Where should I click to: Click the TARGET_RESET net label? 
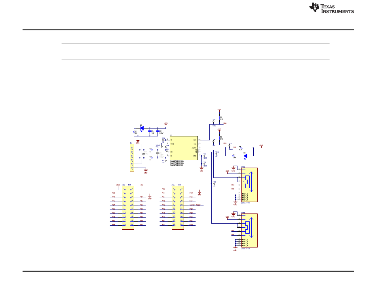pos(195,205)
